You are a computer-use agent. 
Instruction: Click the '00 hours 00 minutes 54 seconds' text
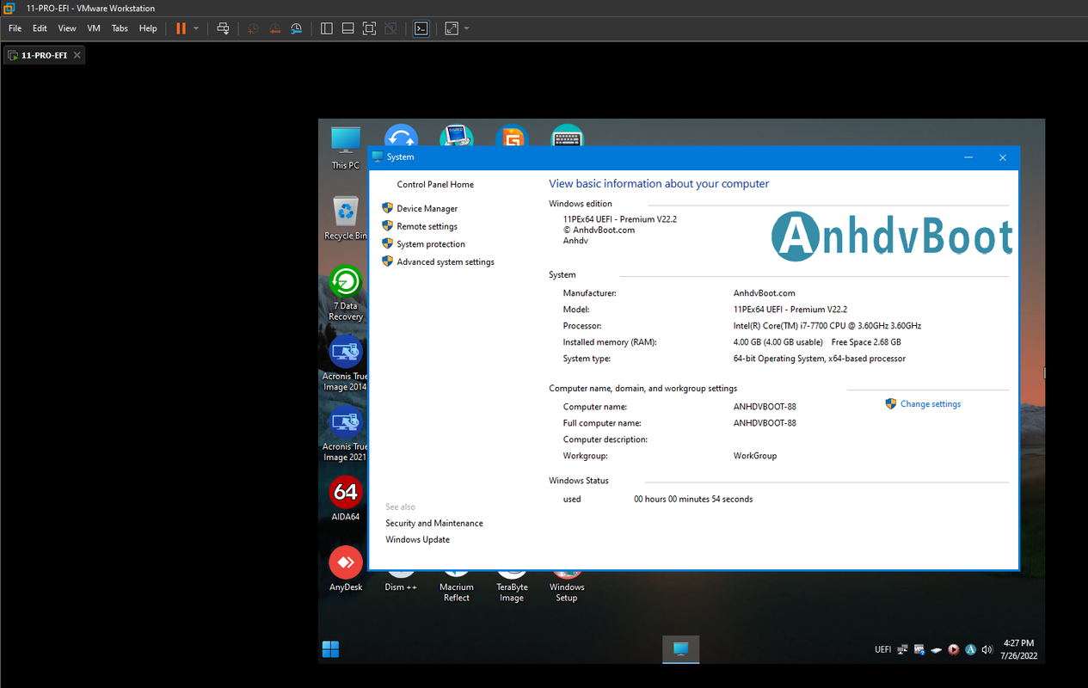tap(693, 499)
